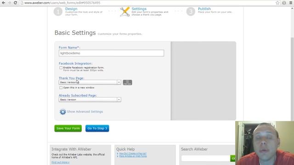Open How Do I Create A Pop-up link
The width and height of the screenshot is (294, 165).
click(133, 154)
